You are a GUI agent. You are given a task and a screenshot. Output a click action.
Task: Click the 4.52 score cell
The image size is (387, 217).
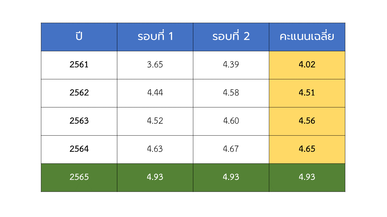[x=155, y=121]
